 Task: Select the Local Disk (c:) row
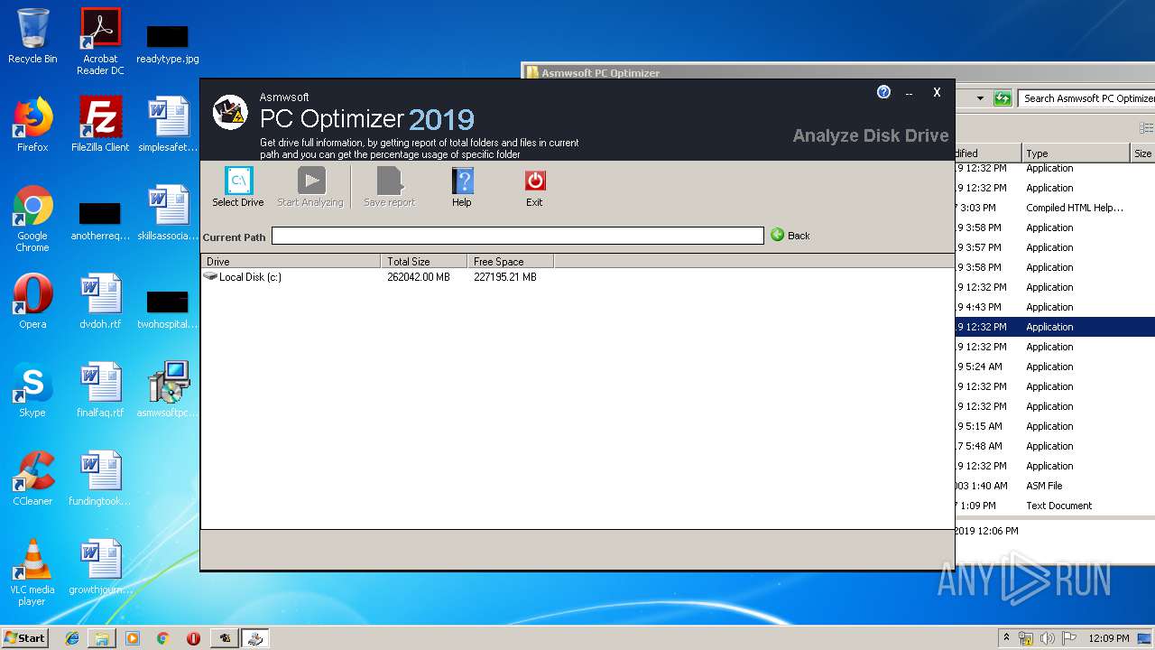577,277
